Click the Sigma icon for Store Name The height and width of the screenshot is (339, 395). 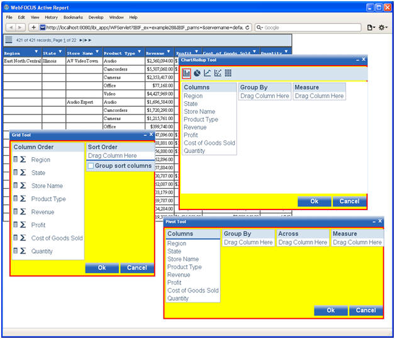(x=23, y=186)
